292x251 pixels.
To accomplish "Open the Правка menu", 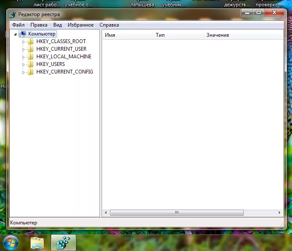I will click(x=39, y=25).
